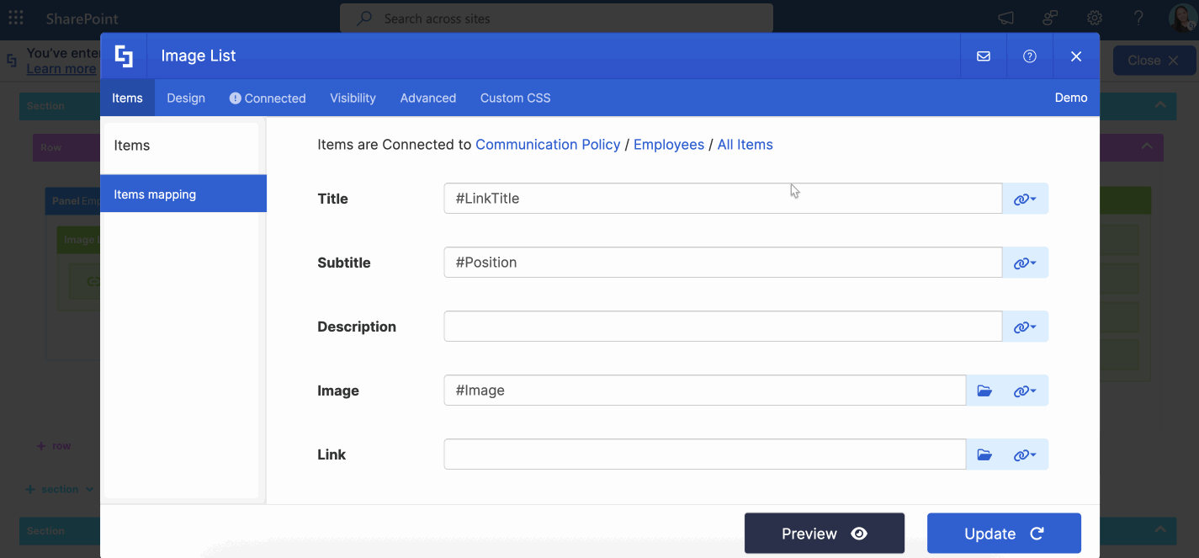Image resolution: width=1199 pixels, height=558 pixels.
Task: Open the folder browse icon for Image field
Action: coord(984,391)
